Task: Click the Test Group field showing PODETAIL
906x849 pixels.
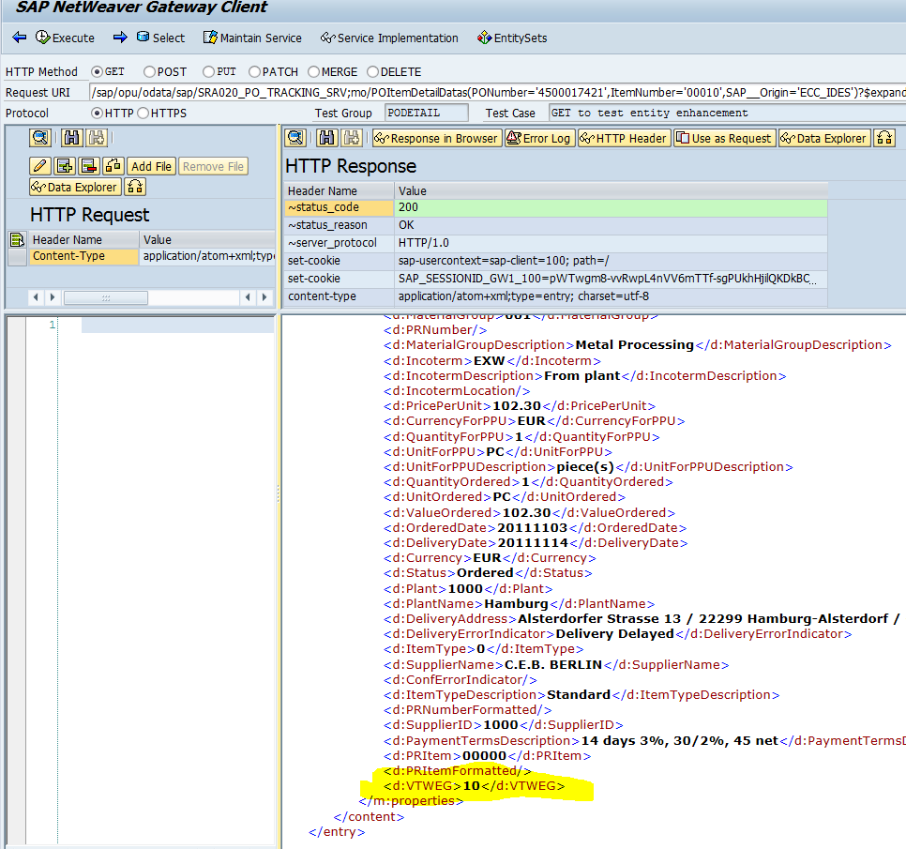Action: tap(427, 113)
